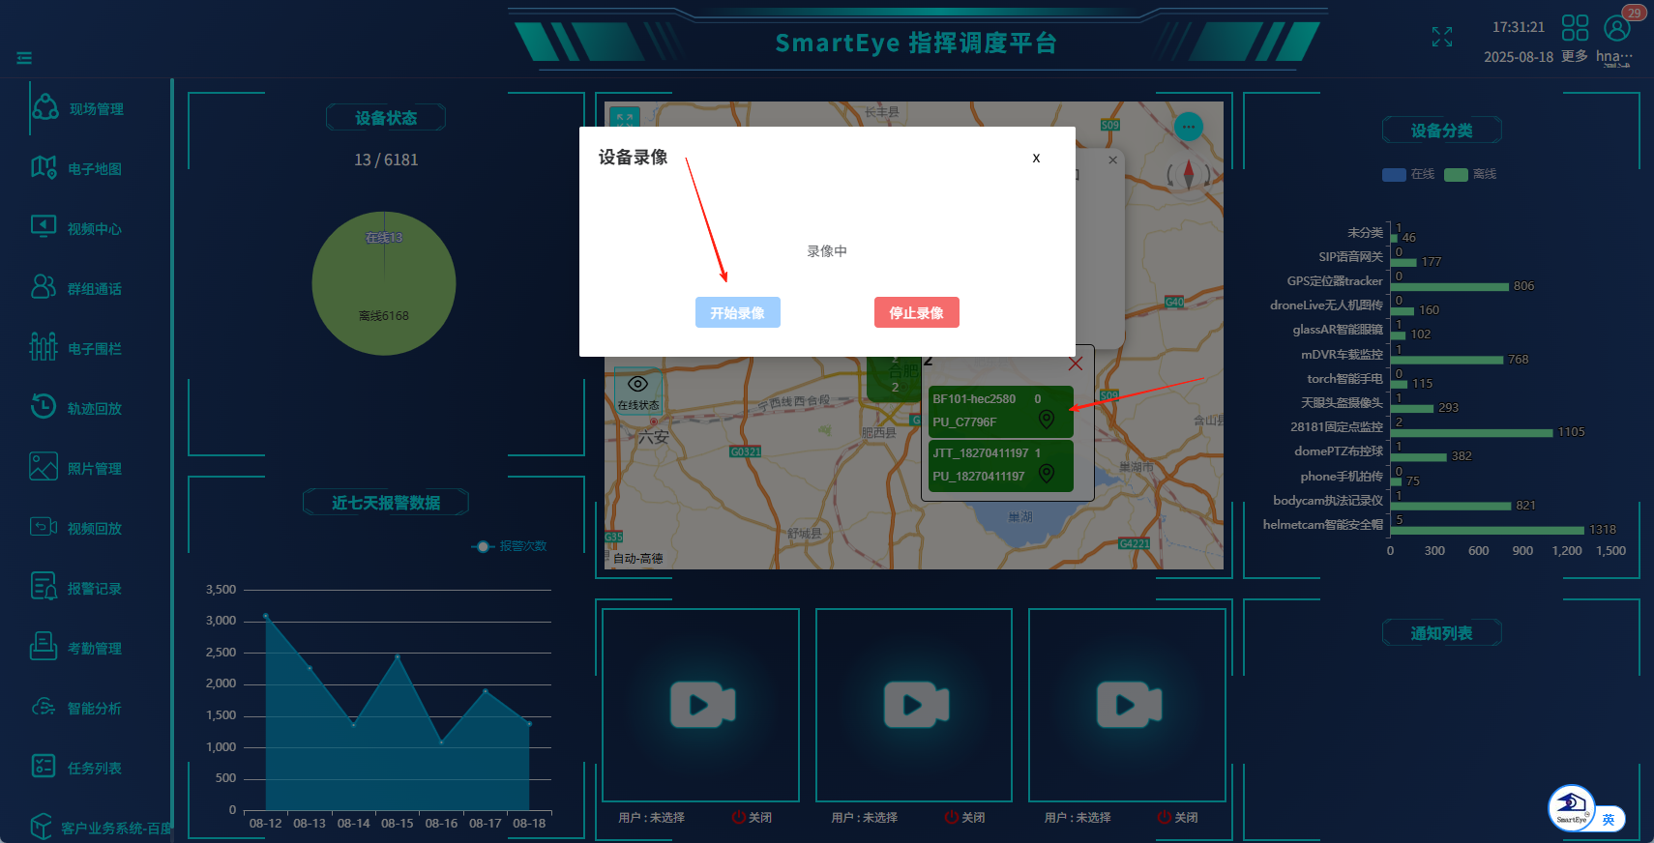Collapse the left sidebar with hamburger icon

(24, 58)
